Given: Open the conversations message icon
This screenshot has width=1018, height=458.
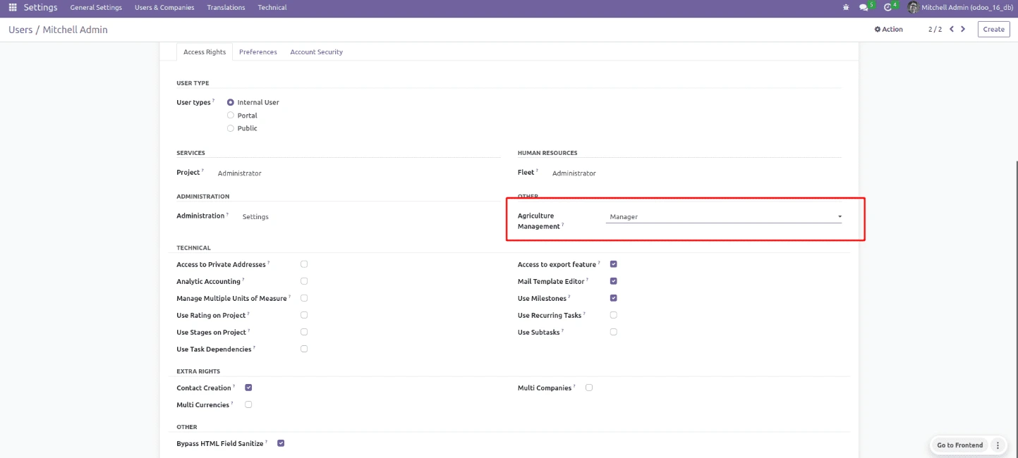Looking at the screenshot, I should pos(864,8).
